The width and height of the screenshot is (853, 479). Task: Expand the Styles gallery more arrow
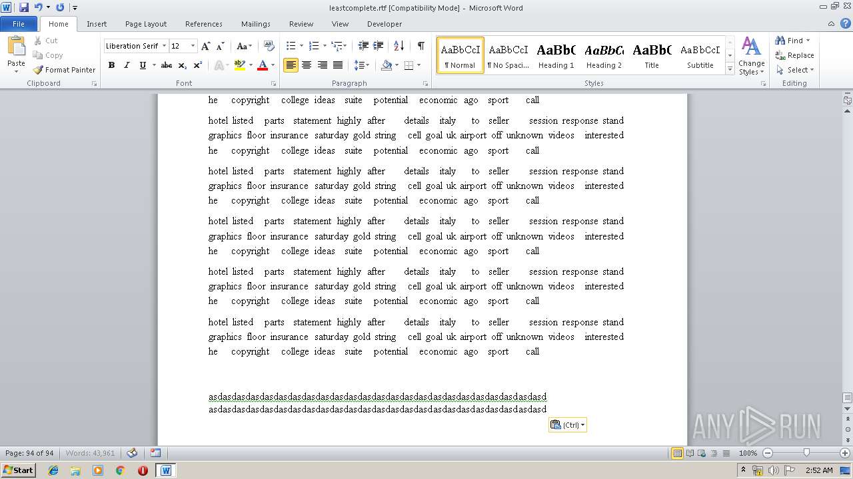(x=730, y=69)
